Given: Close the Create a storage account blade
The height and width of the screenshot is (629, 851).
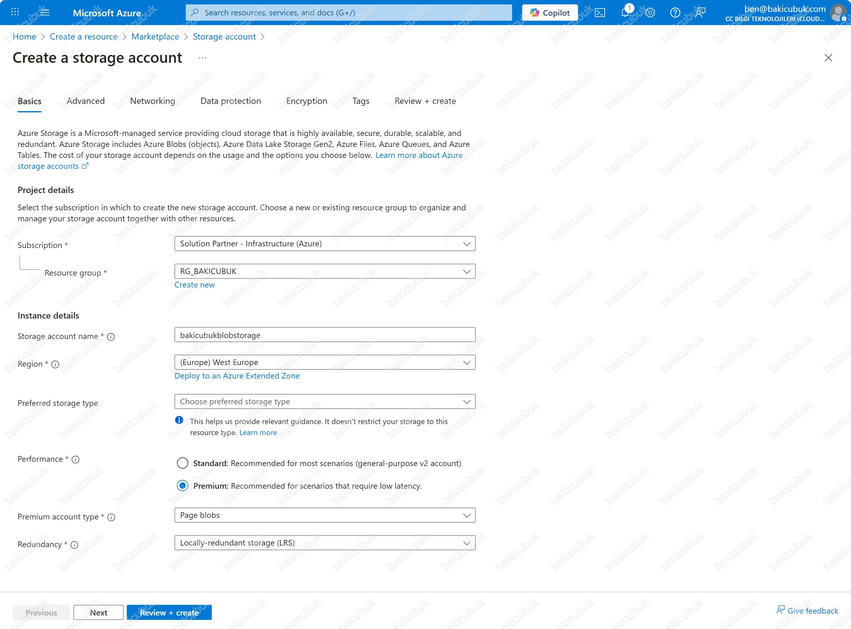Looking at the screenshot, I should point(828,58).
